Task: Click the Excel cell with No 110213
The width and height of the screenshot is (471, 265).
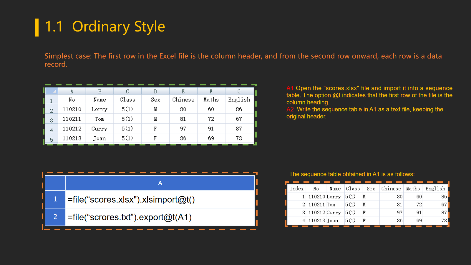Action: pos(72,138)
